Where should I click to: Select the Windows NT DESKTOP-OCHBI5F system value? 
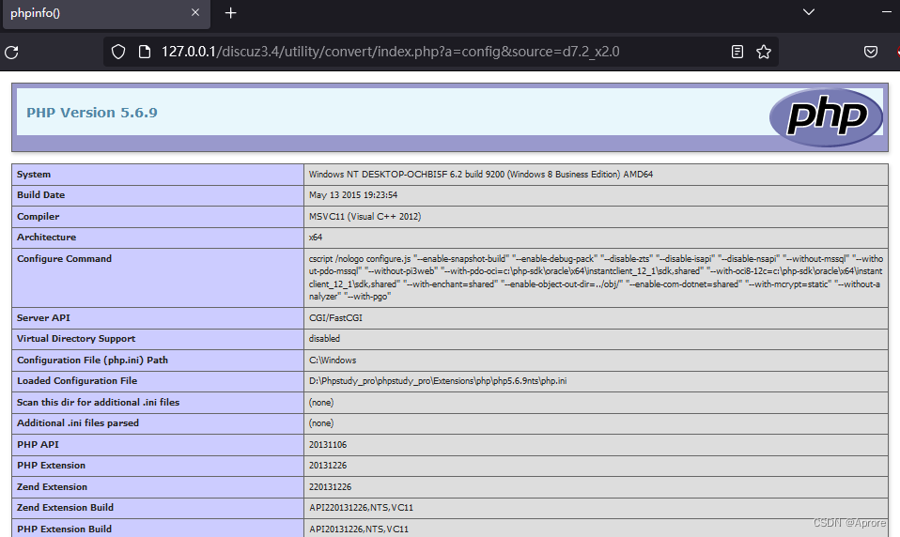point(480,175)
